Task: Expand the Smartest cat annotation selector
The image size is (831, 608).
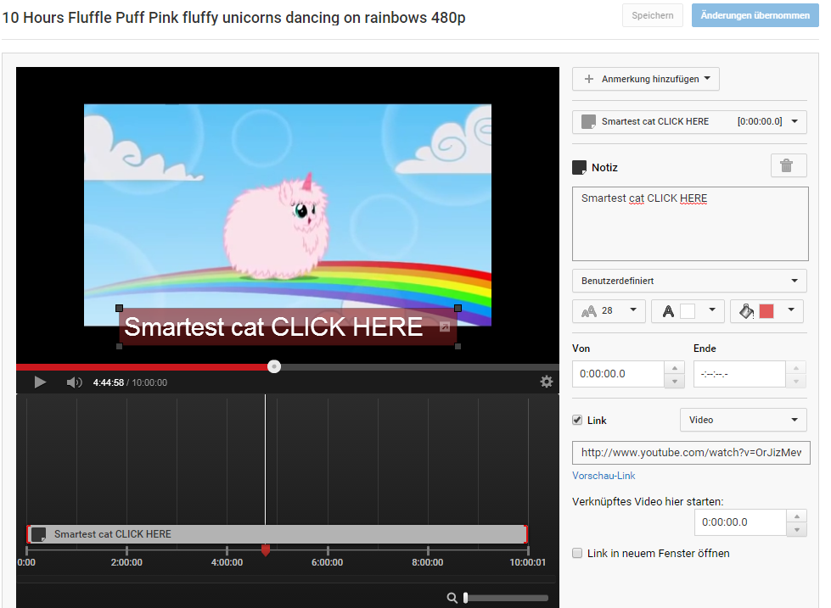Action: point(689,122)
